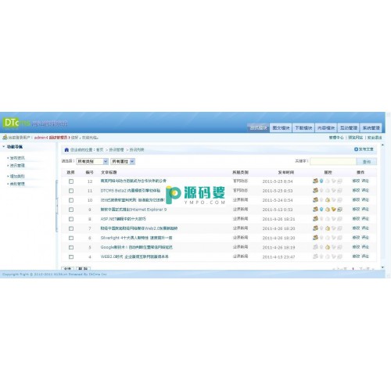Click the third attribute icon in row 10
Viewport: 391px width, 391px height.
coord(328,200)
